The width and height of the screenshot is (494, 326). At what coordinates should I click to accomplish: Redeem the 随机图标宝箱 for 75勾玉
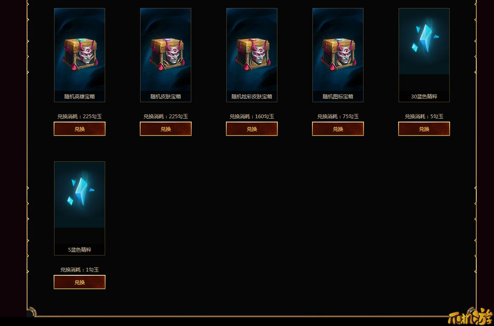tap(338, 129)
